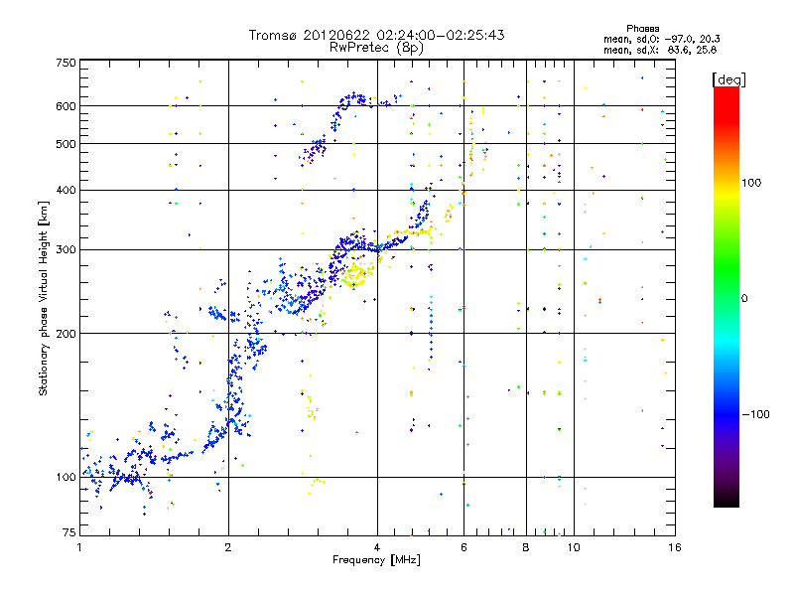Click the '[deg]' colorbar unit label
Viewport: 794px width, 596px height.
(x=728, y=79)
